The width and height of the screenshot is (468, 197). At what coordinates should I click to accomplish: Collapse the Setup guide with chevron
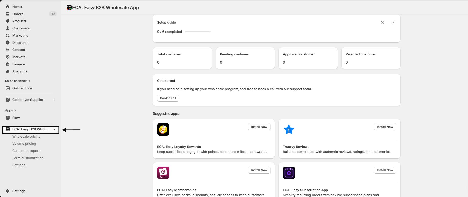(x=393, y=23)
